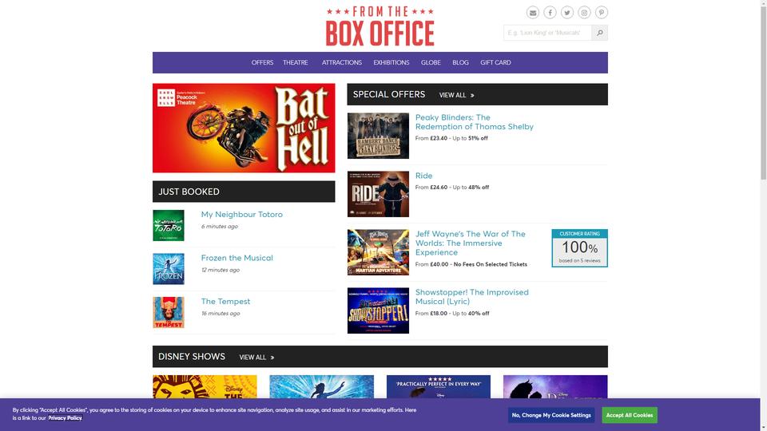Click the '6 minutes ago' timestamp
The image size is (767, 431).
[220, 227]
